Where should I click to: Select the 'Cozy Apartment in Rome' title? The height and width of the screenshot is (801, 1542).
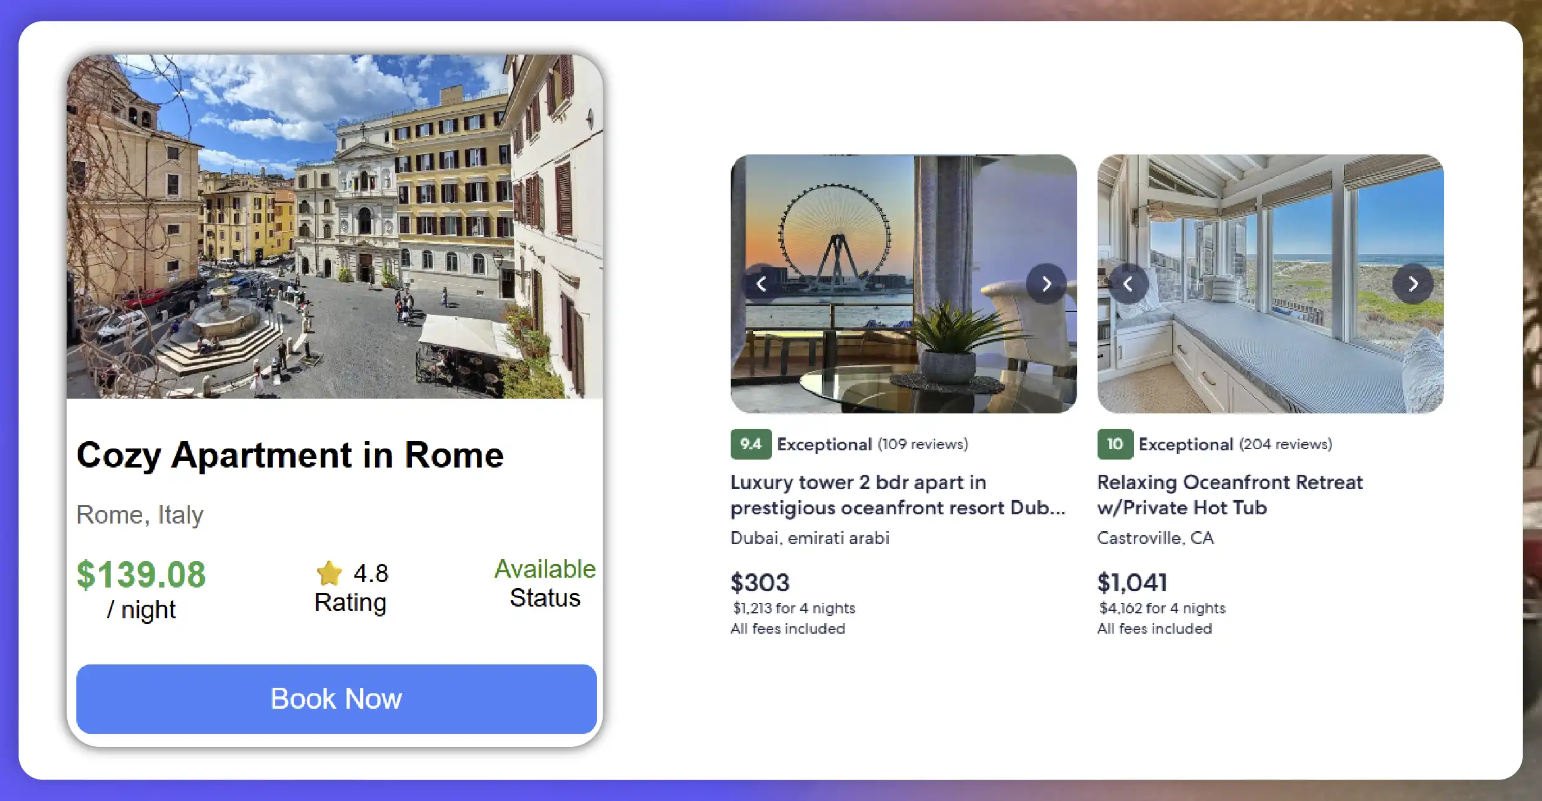coord(290,455)
